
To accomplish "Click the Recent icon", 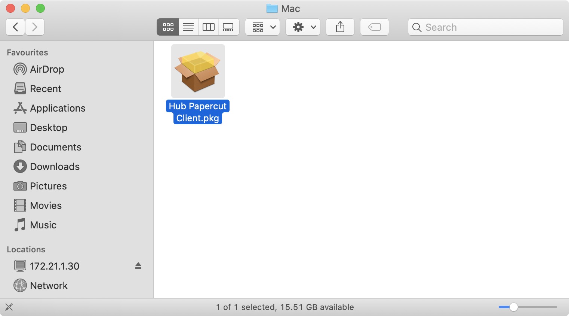I will point(20,89).
